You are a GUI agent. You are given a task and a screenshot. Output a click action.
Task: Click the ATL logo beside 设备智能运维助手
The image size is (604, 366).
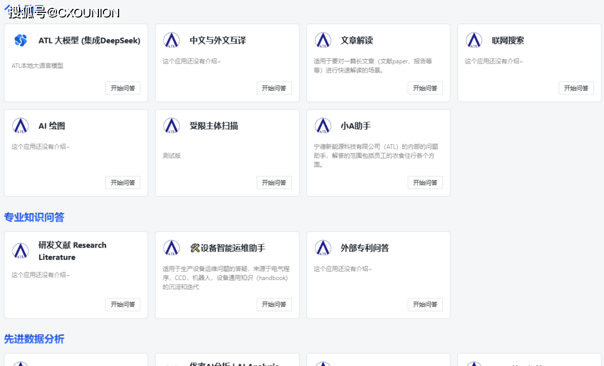click(x=172, y=248)
